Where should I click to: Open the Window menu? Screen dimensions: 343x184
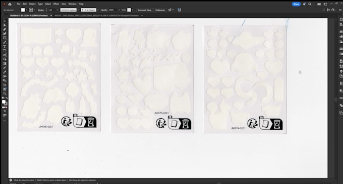[73, 4]
